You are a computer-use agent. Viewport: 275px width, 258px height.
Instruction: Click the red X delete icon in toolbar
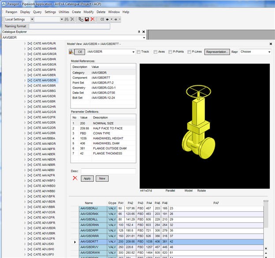point(93,19)
